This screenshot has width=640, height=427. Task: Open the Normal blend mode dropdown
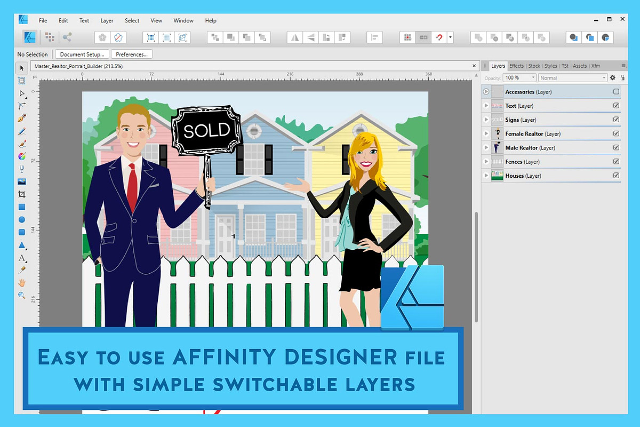coord(573,78)
